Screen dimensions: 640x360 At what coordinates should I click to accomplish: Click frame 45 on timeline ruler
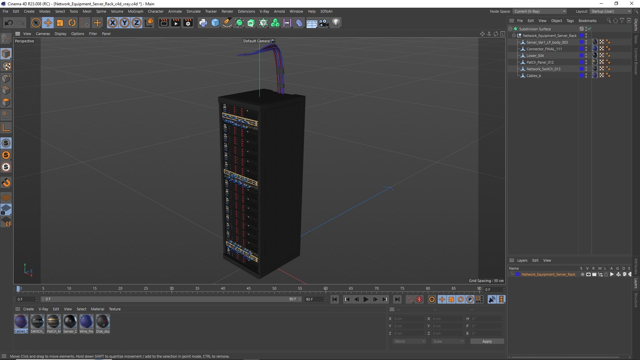[x=249, y=289]
